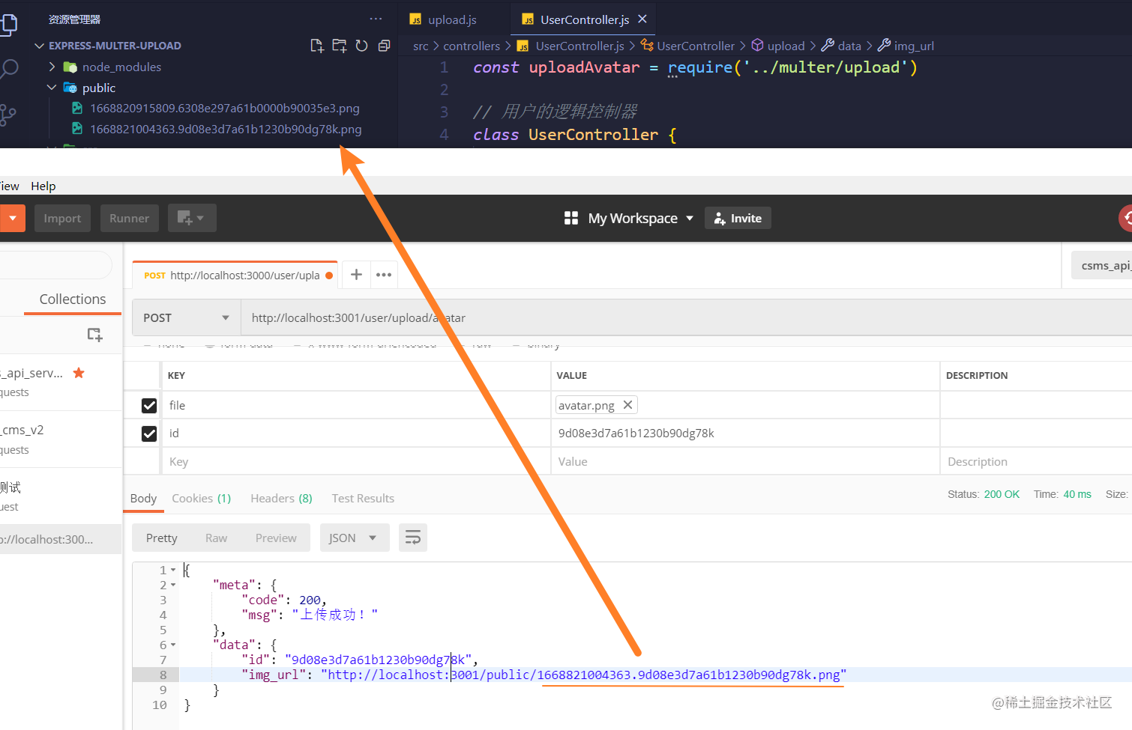Click the controllers breadcrumb segment
The height and width of the screenshot is (730, 1132).
pos(472,46)
